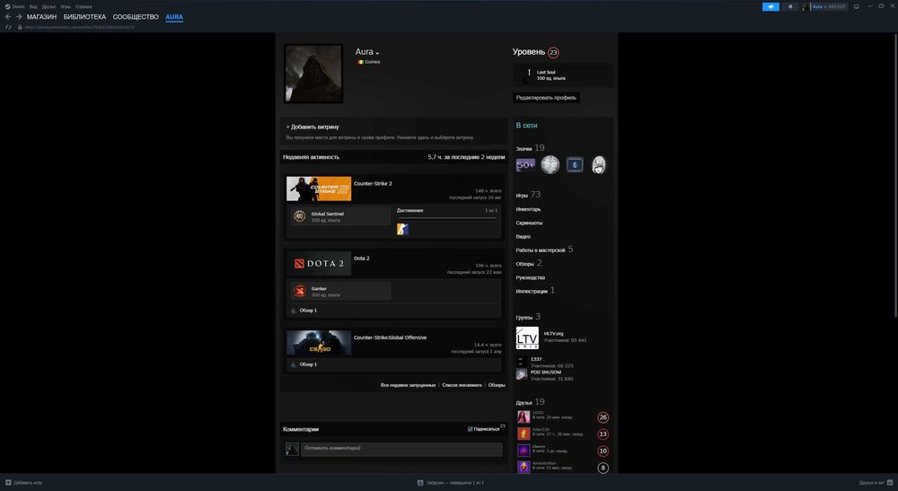
Task: Click Counter-Strike:Global Offensive title link
Action: coord(390,338)
